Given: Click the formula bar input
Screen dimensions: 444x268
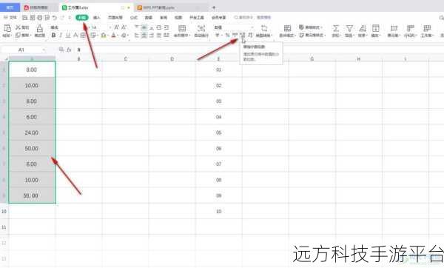Looking at the screenshot, I should click(x=259, y=50).
